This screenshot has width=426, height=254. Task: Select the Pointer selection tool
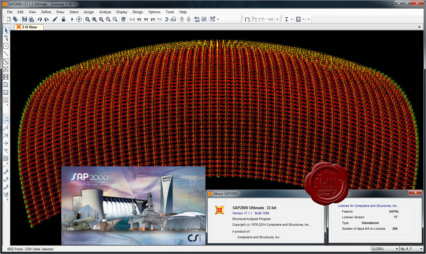click(6, 31)
